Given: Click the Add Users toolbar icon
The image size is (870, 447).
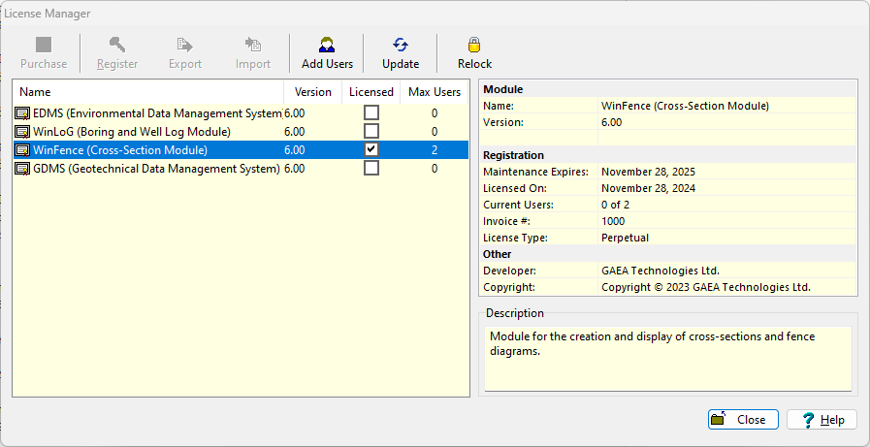Looking at the screenshot, I should coord(327,45).
